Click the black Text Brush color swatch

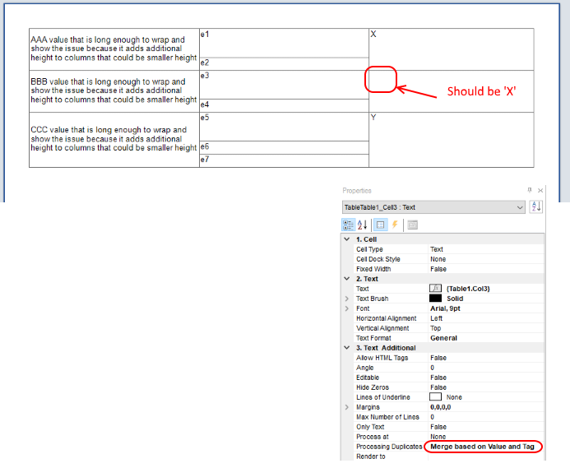435,299
